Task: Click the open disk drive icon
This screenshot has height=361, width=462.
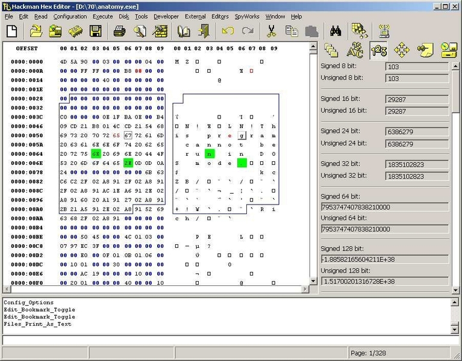Action: (x=55, y=31)
